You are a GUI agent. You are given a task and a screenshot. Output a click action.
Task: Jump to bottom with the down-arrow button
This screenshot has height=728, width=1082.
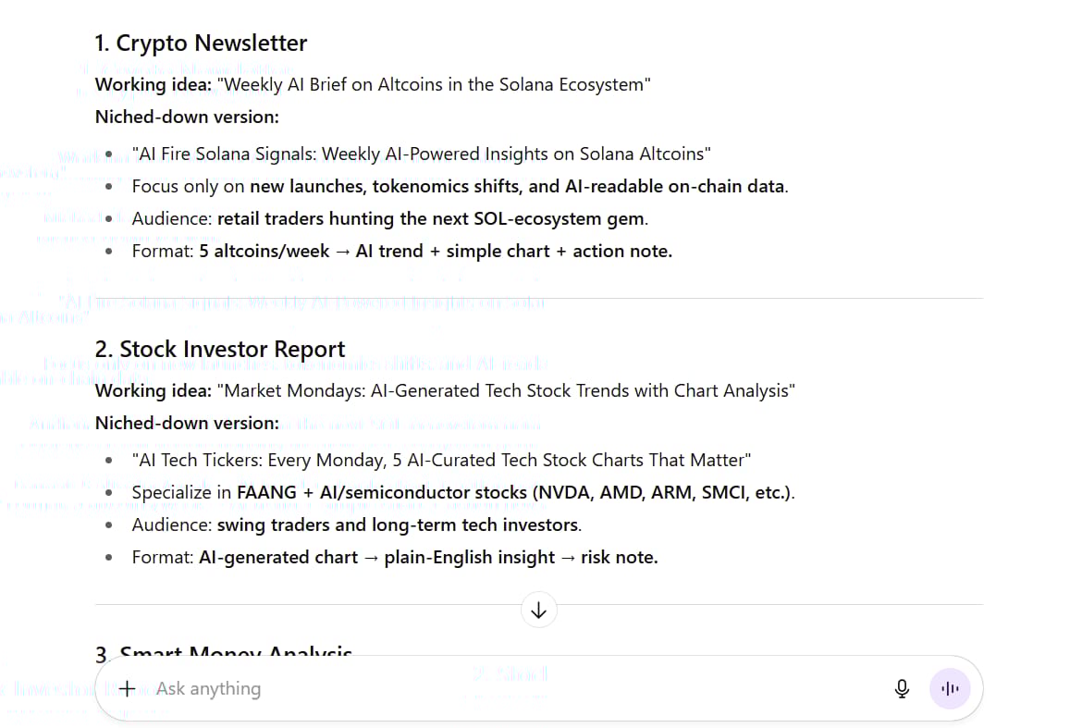[x=538, y=610]
